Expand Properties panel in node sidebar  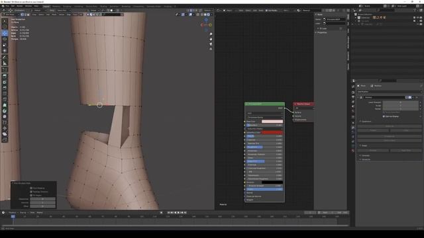[x=321, y=32]
